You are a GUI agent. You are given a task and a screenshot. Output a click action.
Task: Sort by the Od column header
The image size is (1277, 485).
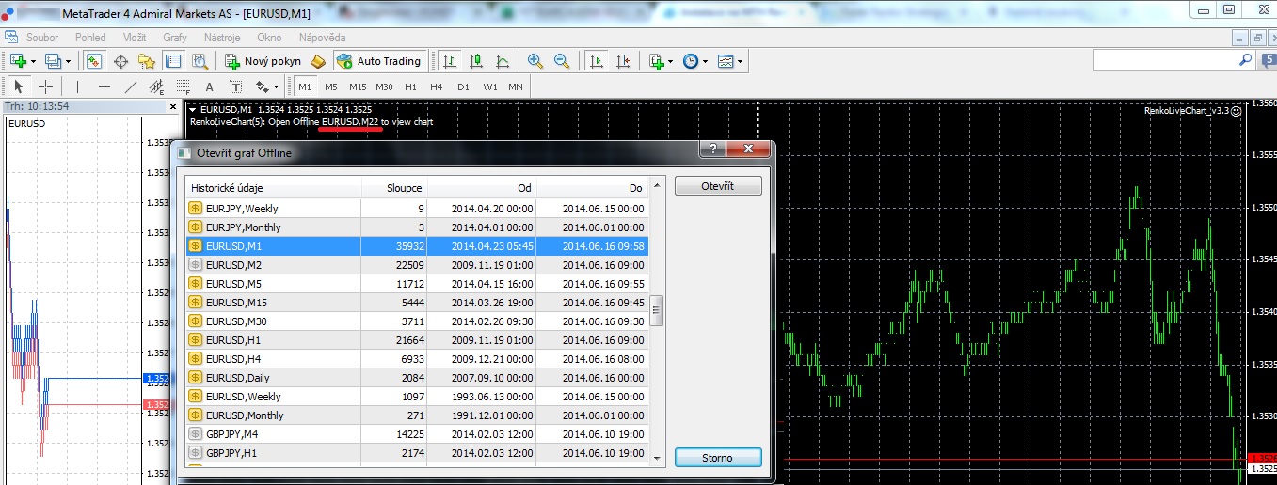coord(482,188)
